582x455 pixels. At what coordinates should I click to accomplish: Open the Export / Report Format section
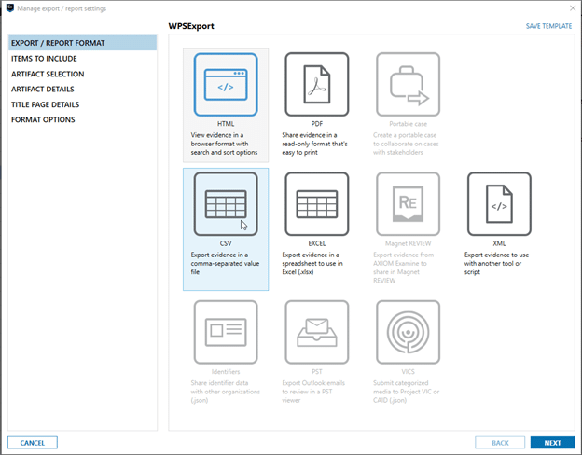(82, 43)
